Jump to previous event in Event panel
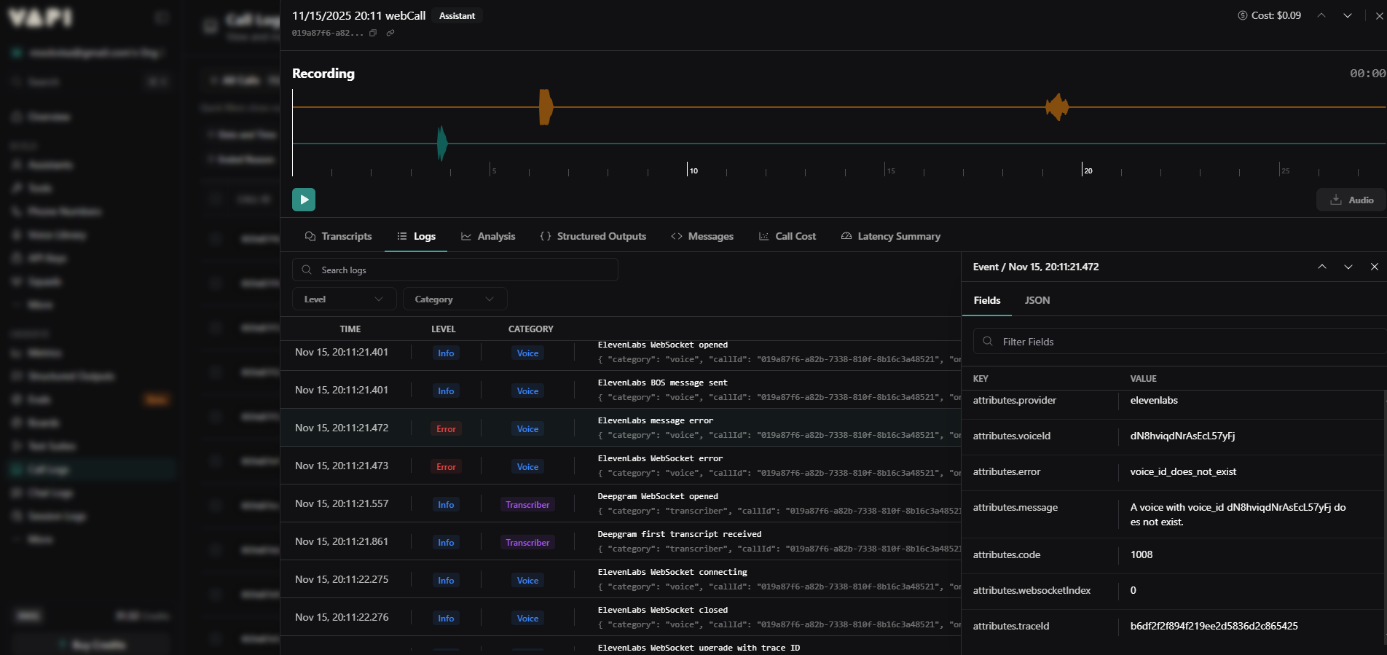This screenshot has height=655, width=1387. pos(1322,267)
